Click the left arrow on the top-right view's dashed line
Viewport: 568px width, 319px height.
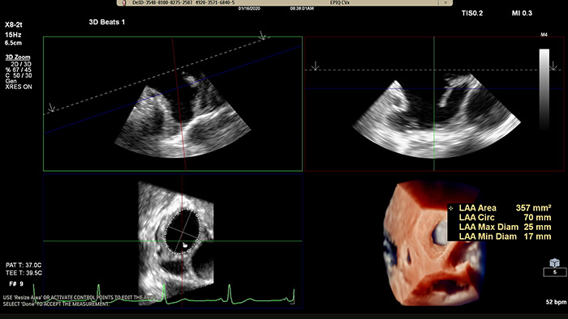(315, 66)
